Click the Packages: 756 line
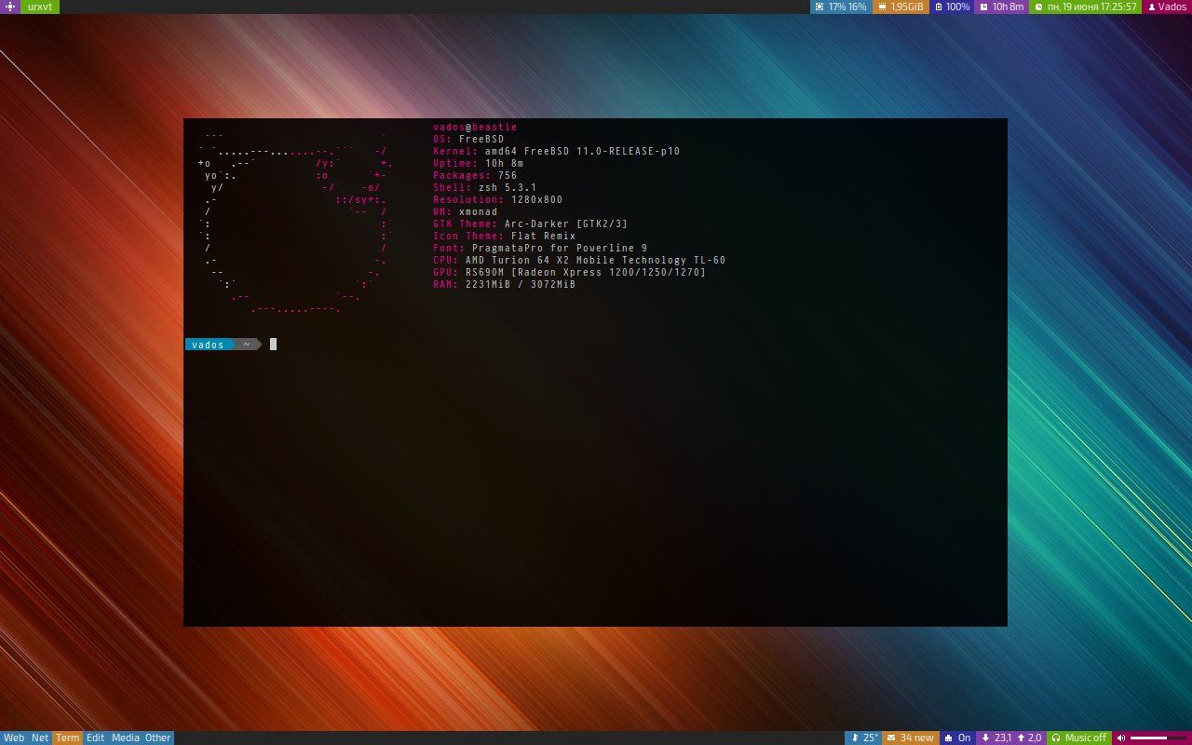 pyautogui.click(x=475, y=175)
